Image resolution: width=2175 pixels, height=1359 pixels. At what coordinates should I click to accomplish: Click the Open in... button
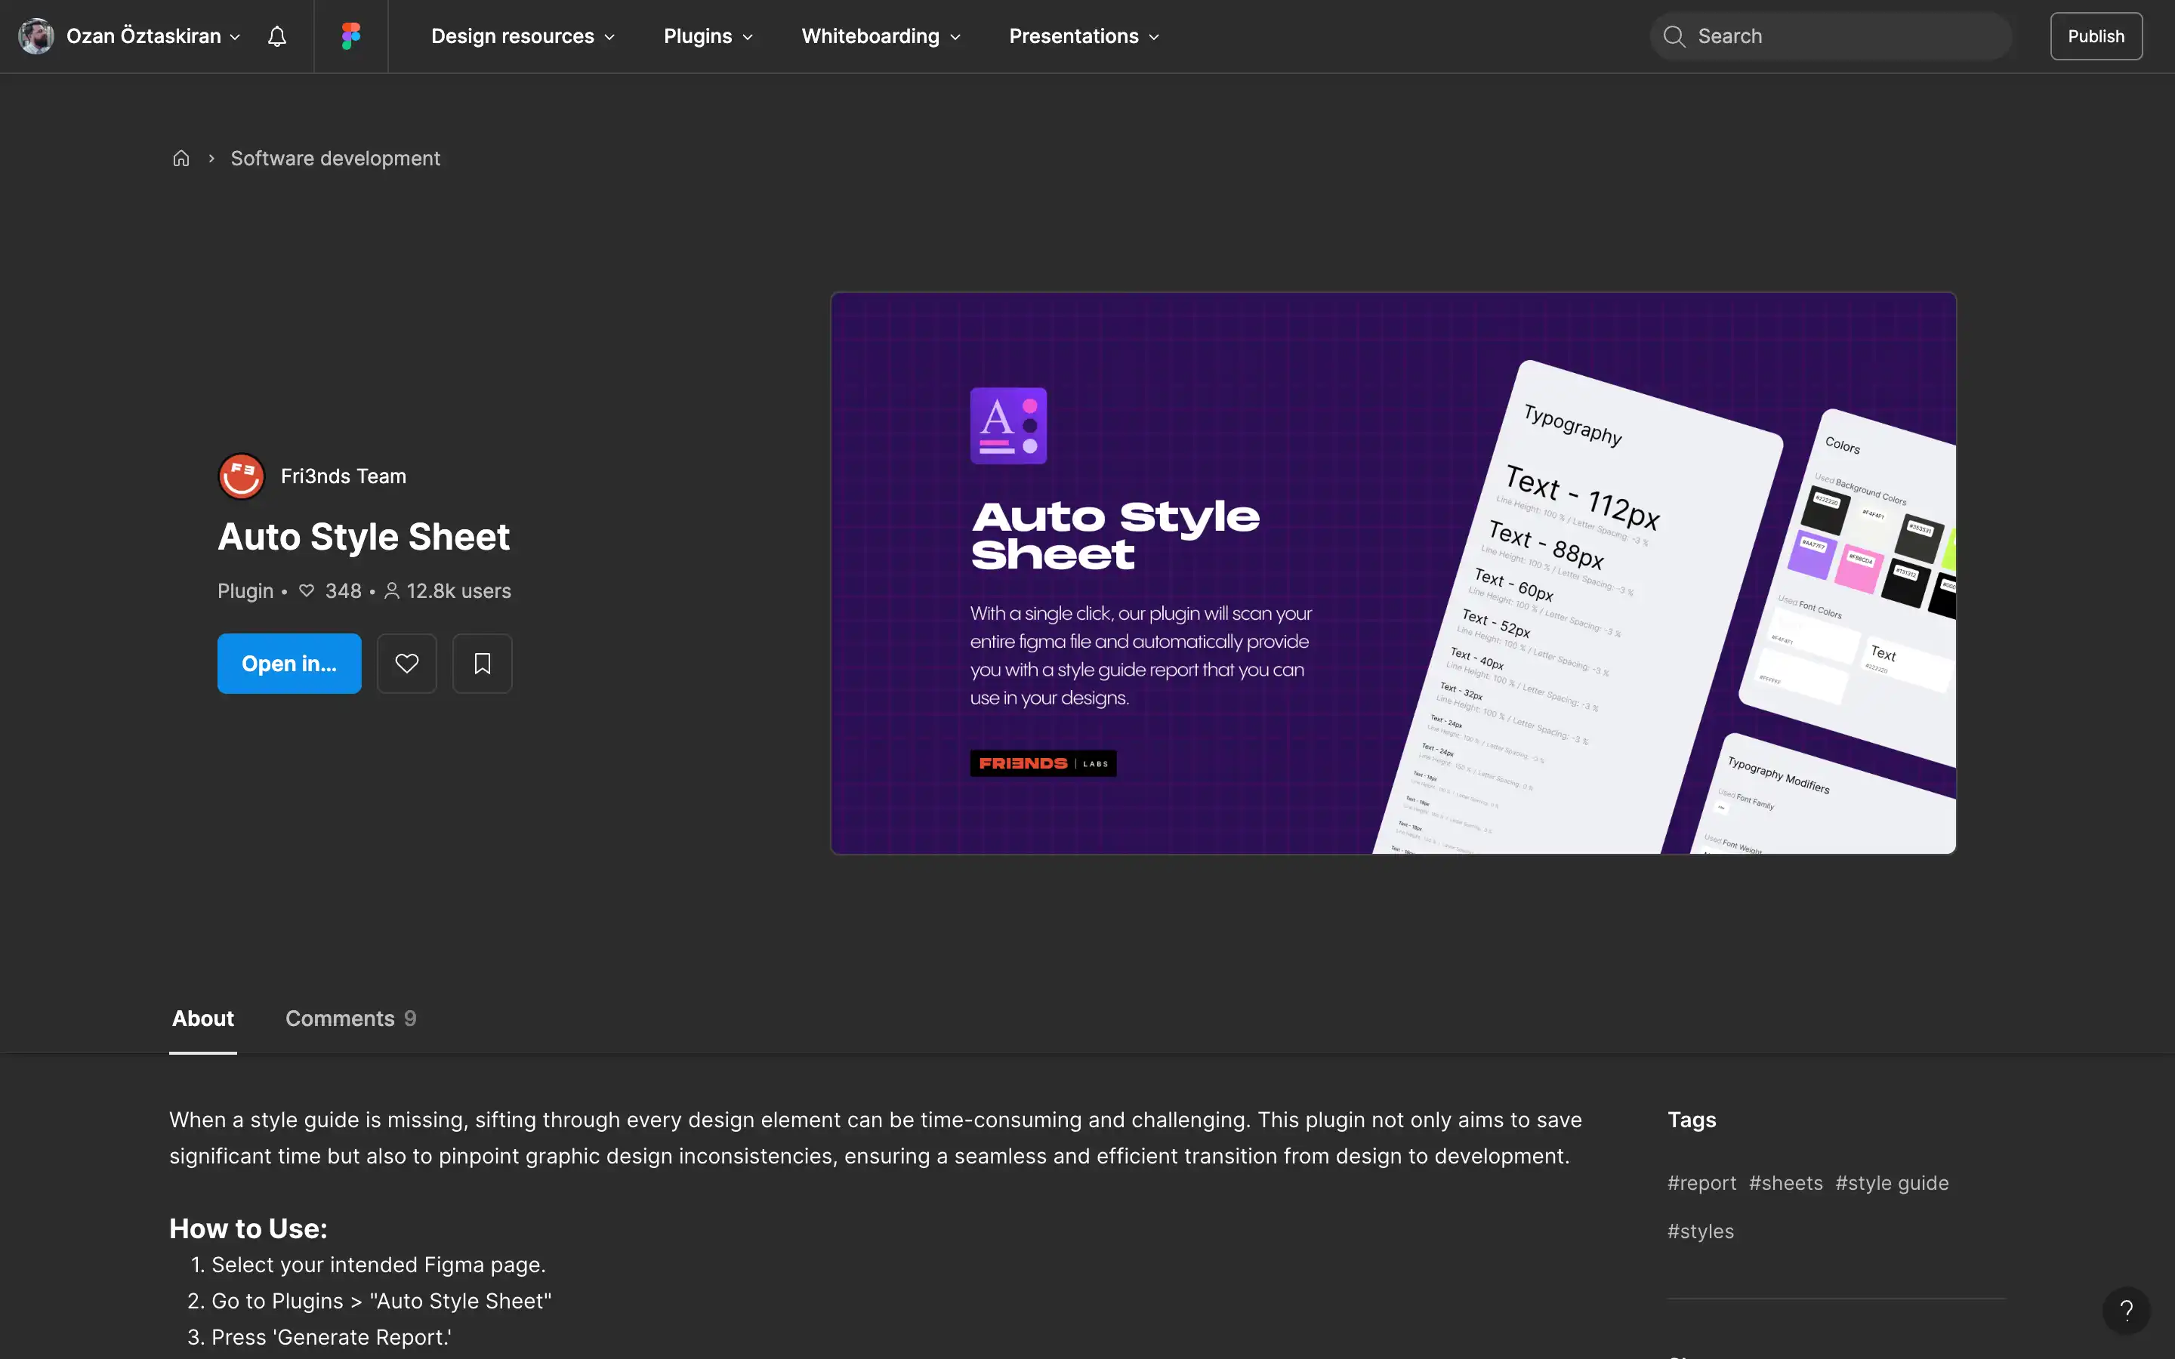click(x=288, y=664)
